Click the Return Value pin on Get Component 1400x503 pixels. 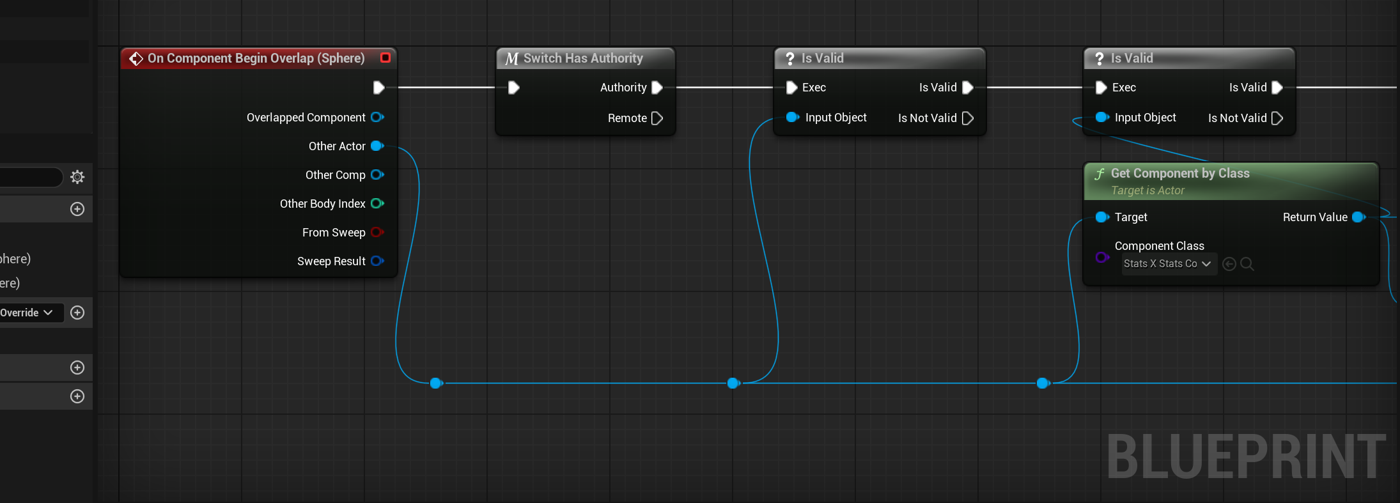[x=1358, y=217]
